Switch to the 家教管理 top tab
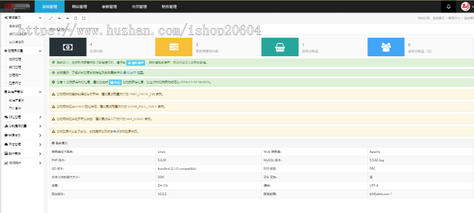Viewport: 474px width, 213px height. point(110,7)
